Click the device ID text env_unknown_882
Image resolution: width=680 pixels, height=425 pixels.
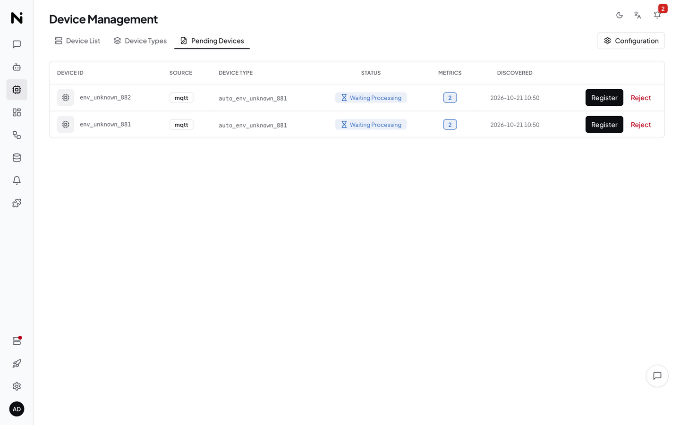105,97
